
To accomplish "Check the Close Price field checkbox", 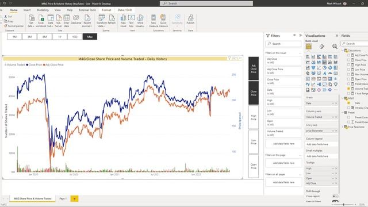I will coord(348,60).
